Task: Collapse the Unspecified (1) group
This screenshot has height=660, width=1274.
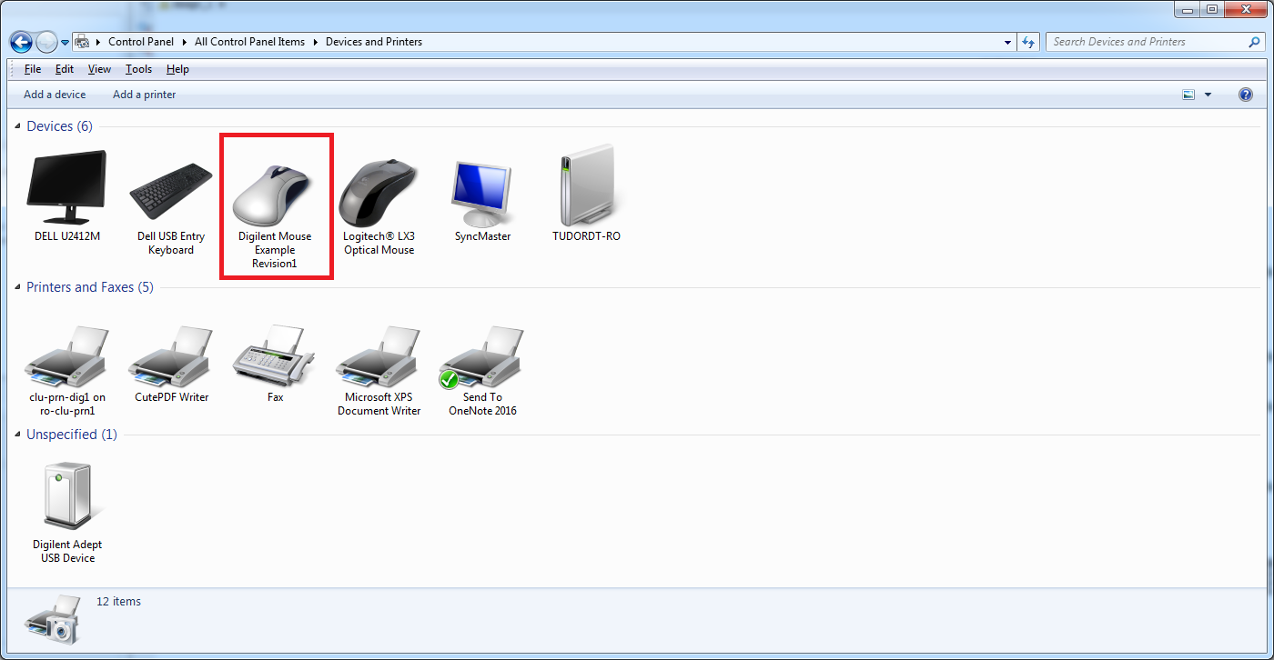Action: (18, 435)
